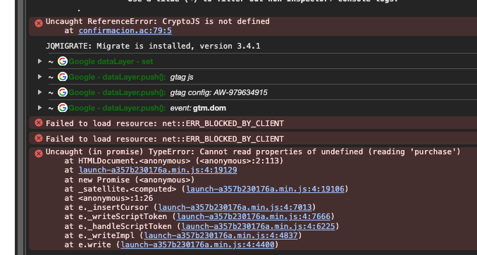The height and width of the screenshot is (255, 477).
Task: Expand the gtag config AW-979634915 entry
Action: (x=39, y=92)
